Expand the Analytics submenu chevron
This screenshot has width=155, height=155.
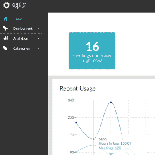point(38,38)
